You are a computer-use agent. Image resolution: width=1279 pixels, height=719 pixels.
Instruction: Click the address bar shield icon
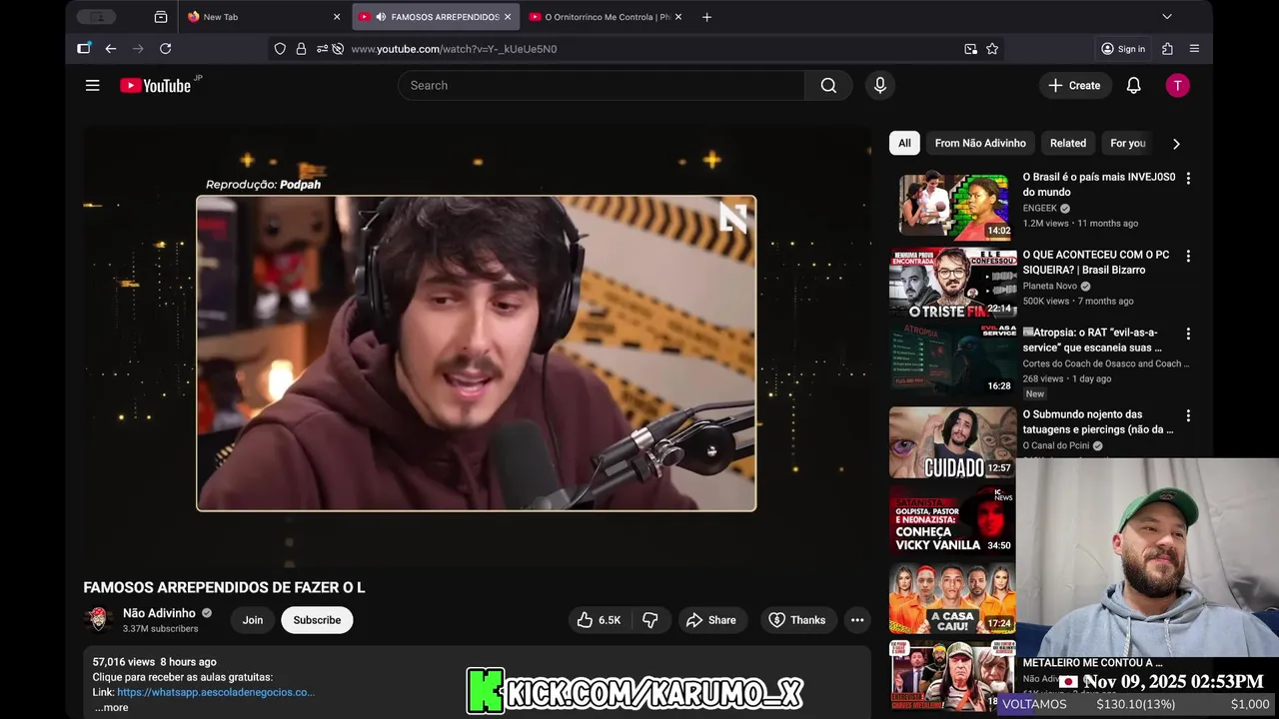coord(280,49)
